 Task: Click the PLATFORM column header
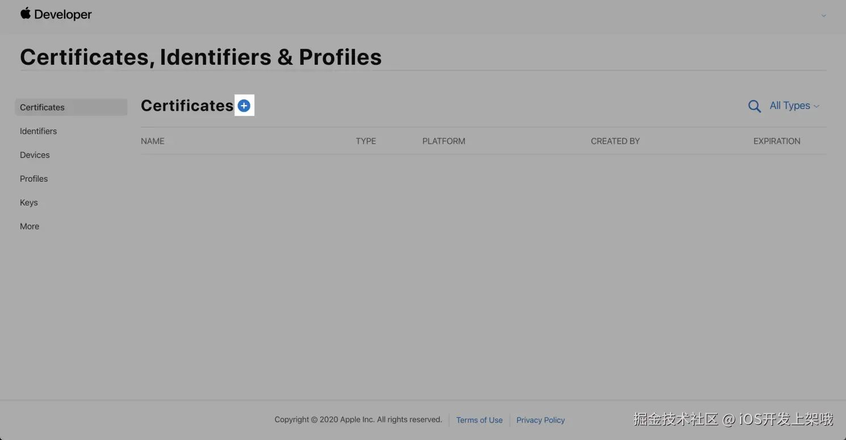(x=443, y=141)
